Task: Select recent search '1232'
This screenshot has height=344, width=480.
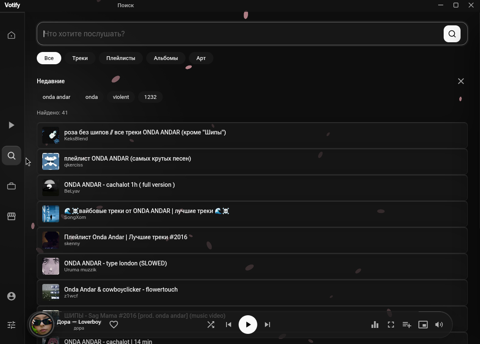Action: tap(150, 97)
